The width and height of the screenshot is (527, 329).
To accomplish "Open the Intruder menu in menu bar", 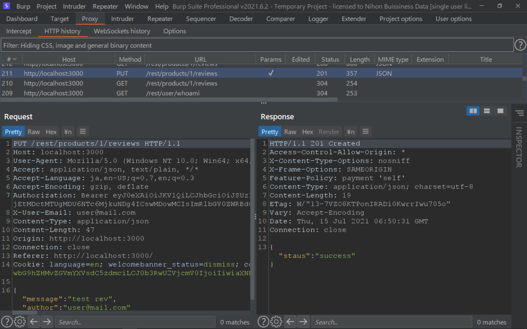I will tap(75, 7).
